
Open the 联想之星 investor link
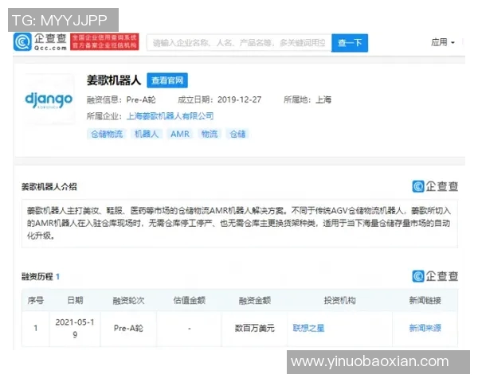(308, 328)
